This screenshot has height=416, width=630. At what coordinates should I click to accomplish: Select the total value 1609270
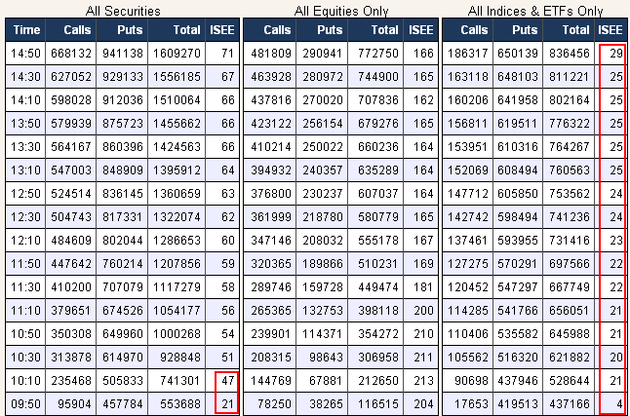pyautogui.click(x=177, y=53)
